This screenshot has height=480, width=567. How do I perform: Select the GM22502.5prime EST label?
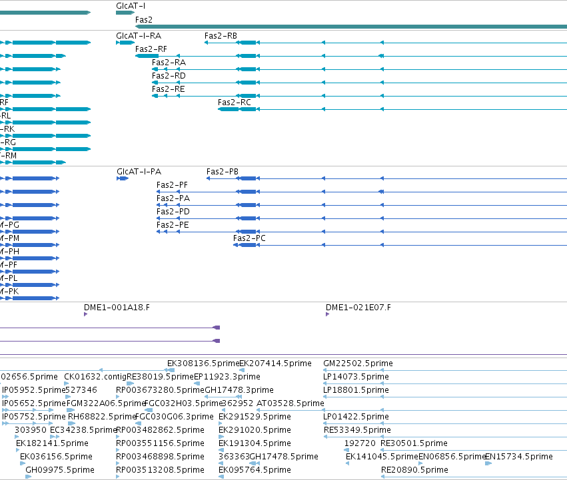tap(358, 363)
